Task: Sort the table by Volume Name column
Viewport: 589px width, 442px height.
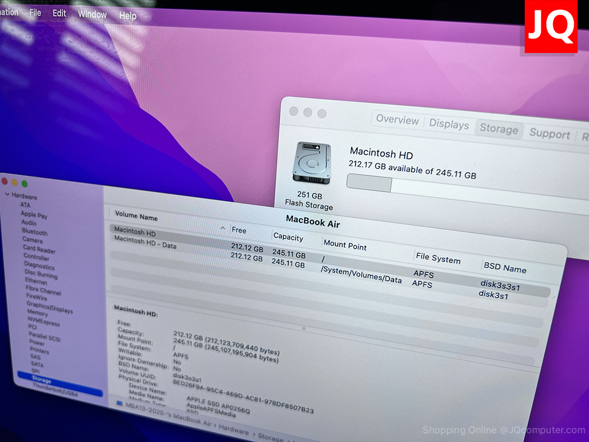Action: point(136,217)
